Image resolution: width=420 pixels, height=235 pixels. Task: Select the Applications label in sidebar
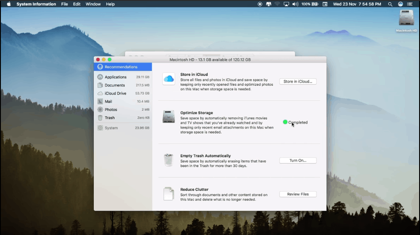pos(116,77)
